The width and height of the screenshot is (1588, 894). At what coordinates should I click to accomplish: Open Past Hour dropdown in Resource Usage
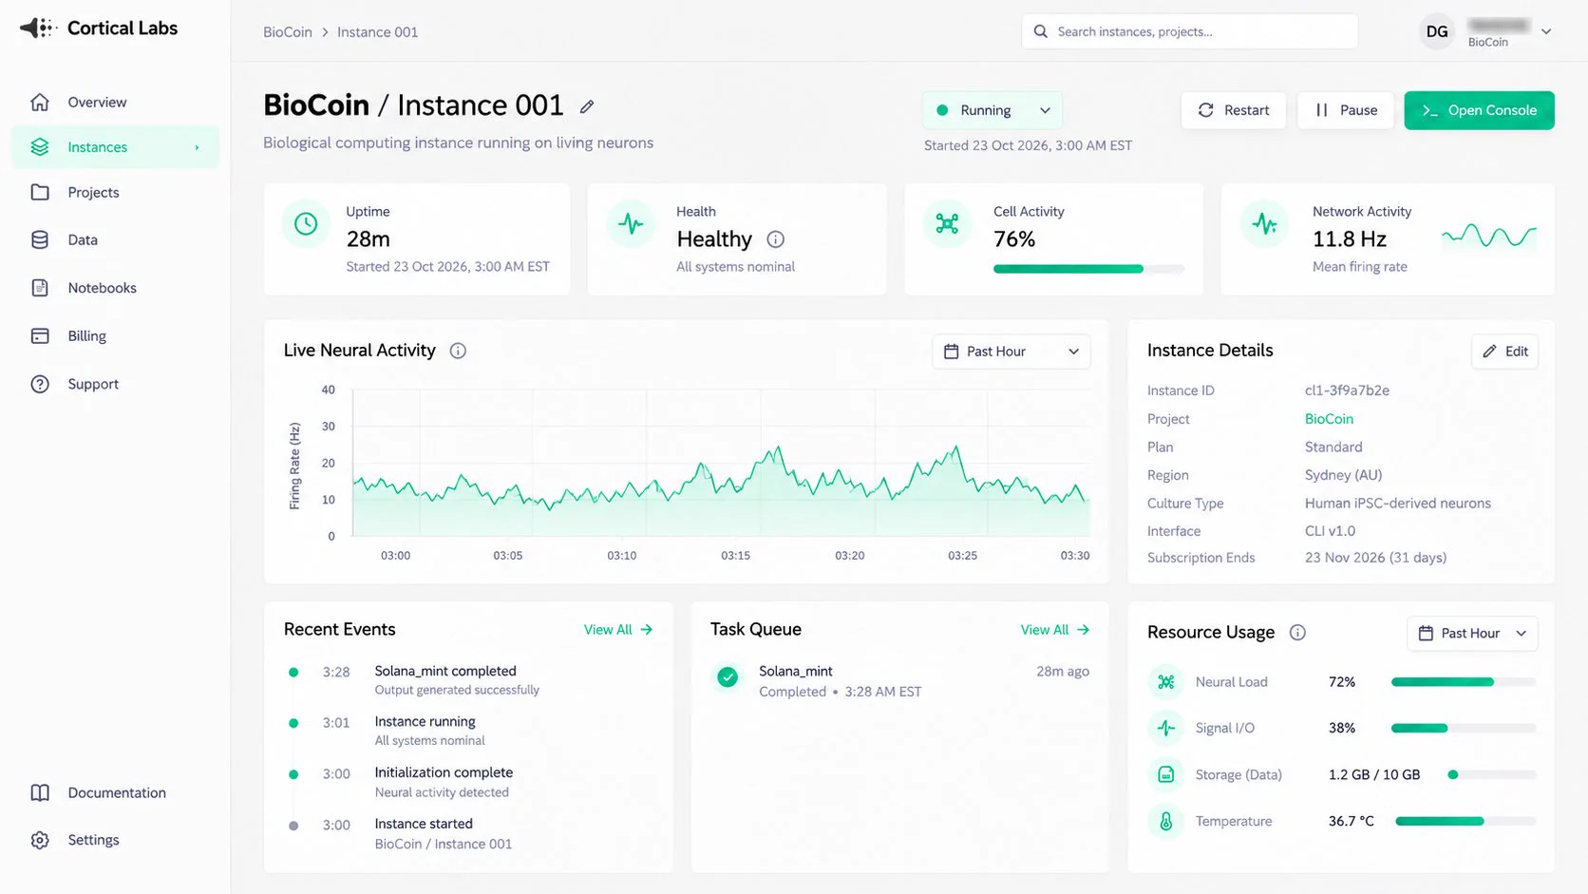click(1472, 634)
